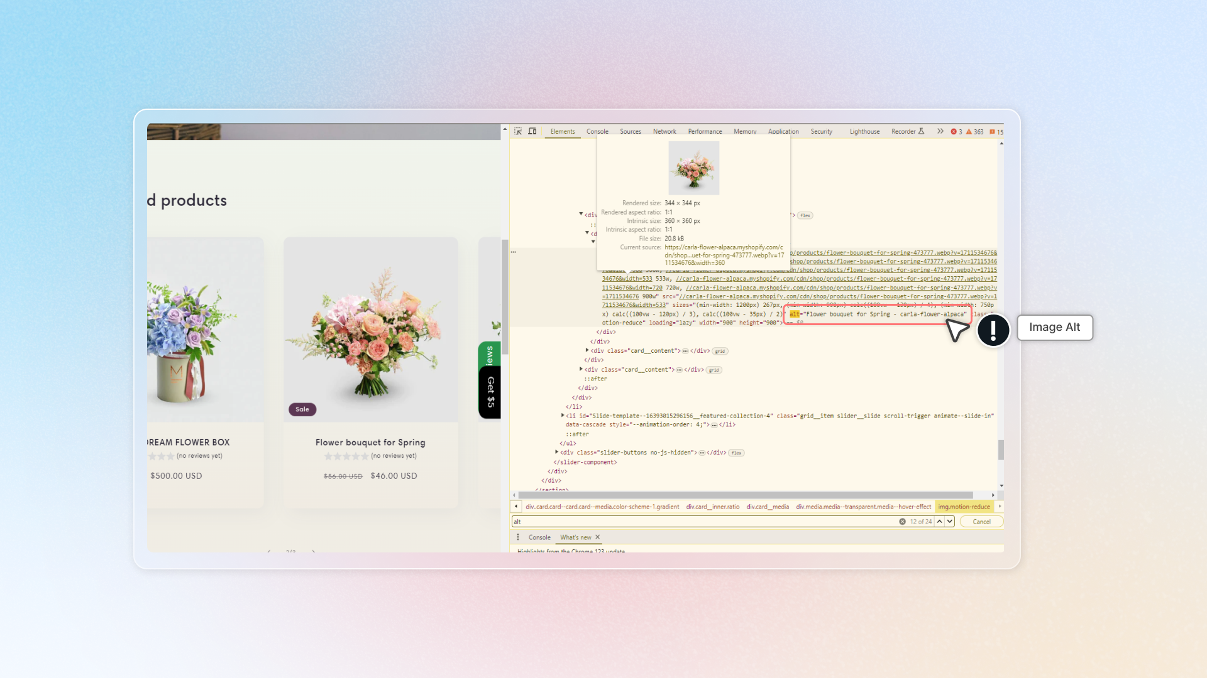Collapse the Slide-template li node

click(562, 415)
